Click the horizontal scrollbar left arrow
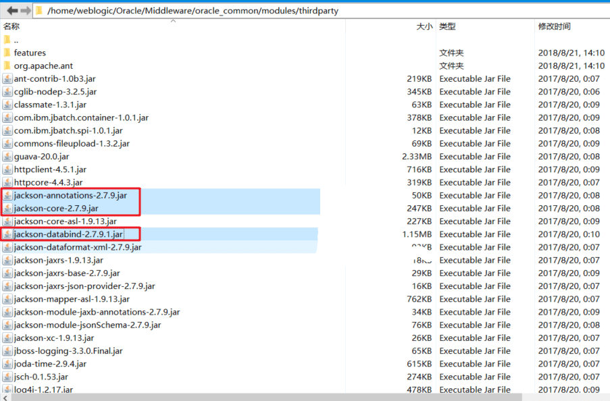 pyautogui.click(x=5, y=398)
